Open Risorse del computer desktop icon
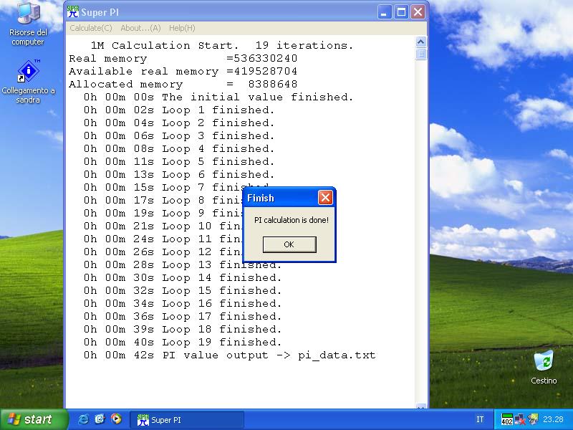The image size is (573, 430). point(28,24)
